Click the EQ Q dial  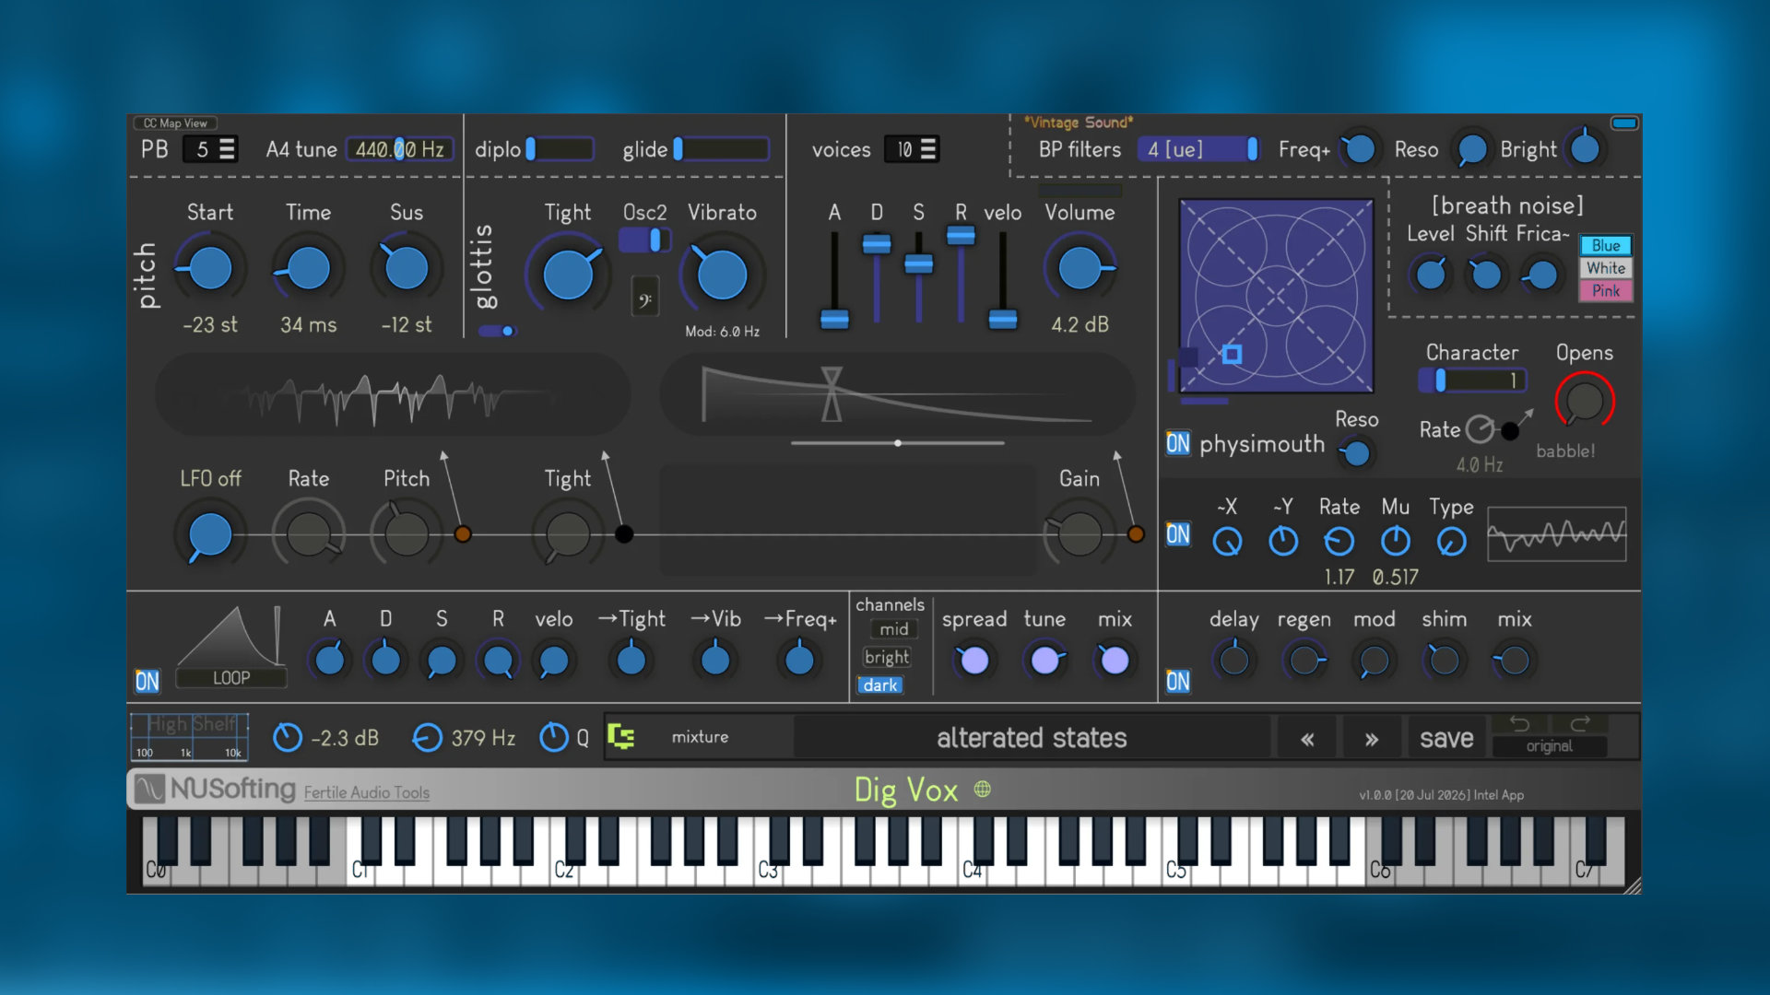tap(553, 737)
